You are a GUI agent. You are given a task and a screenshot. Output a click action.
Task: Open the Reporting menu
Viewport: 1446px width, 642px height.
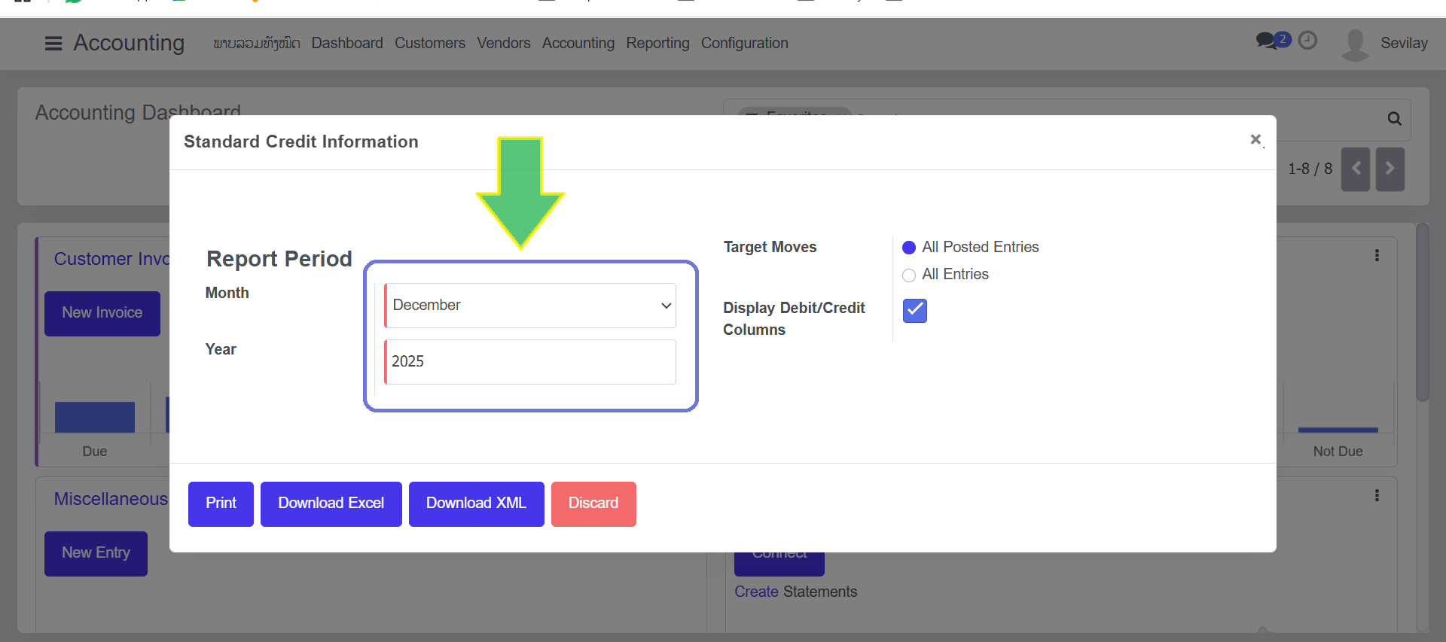pos(657,44)
